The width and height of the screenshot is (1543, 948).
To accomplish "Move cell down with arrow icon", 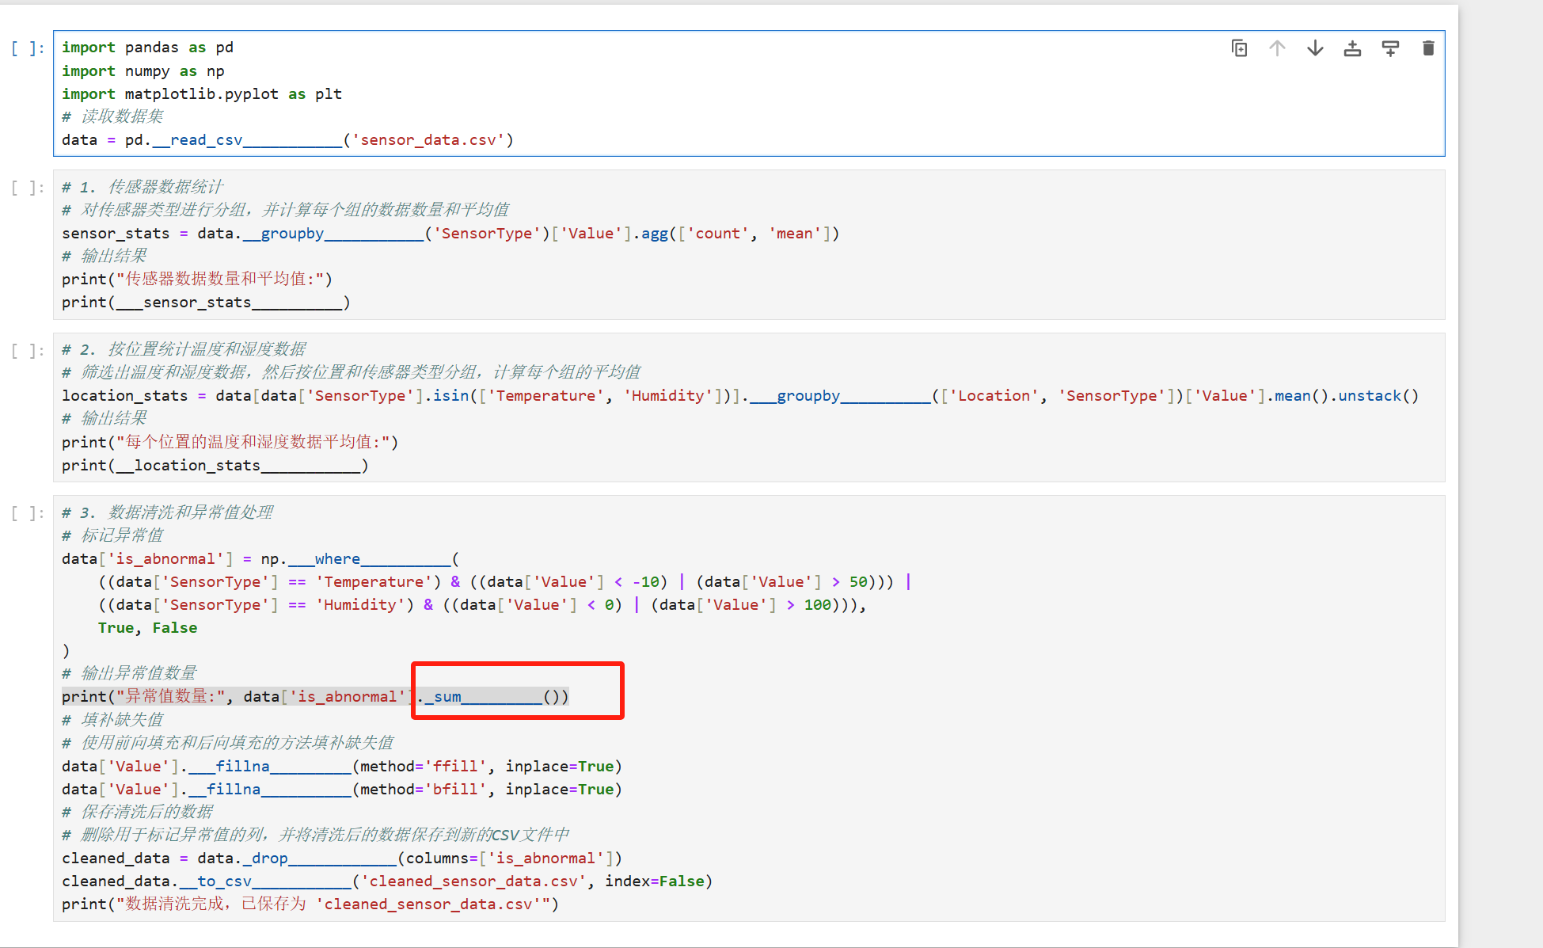I will click(1315, 48).
